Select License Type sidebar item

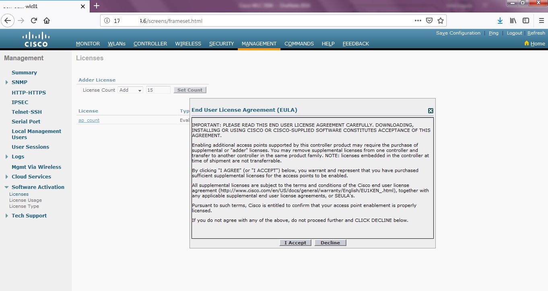24,206
